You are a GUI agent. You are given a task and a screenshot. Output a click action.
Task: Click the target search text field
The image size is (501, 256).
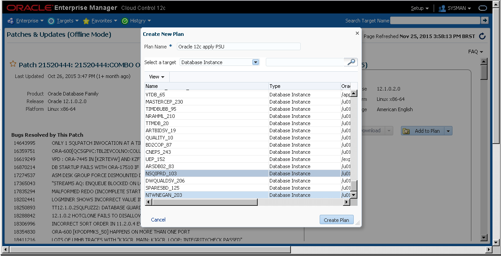pos(305,62)
